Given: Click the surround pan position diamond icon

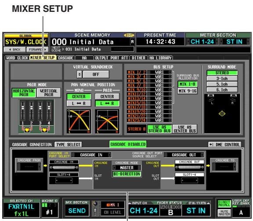Looking at the screenshot, I should pyautogui.click(x=222, y=114).
